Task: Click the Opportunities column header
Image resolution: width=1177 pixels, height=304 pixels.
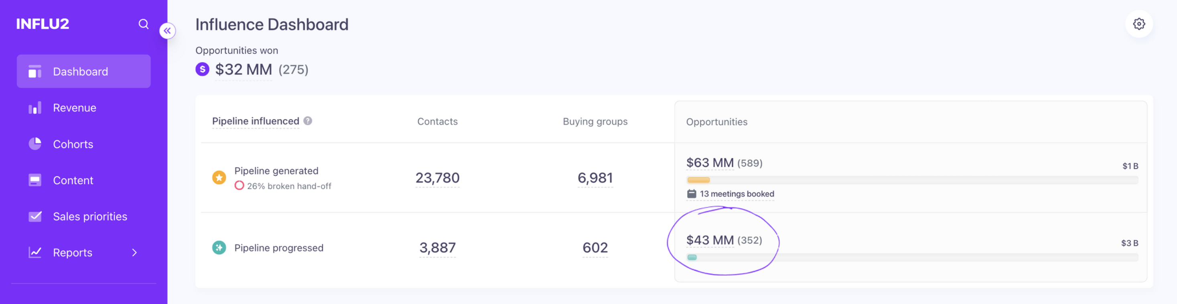Action: (716, 122)
